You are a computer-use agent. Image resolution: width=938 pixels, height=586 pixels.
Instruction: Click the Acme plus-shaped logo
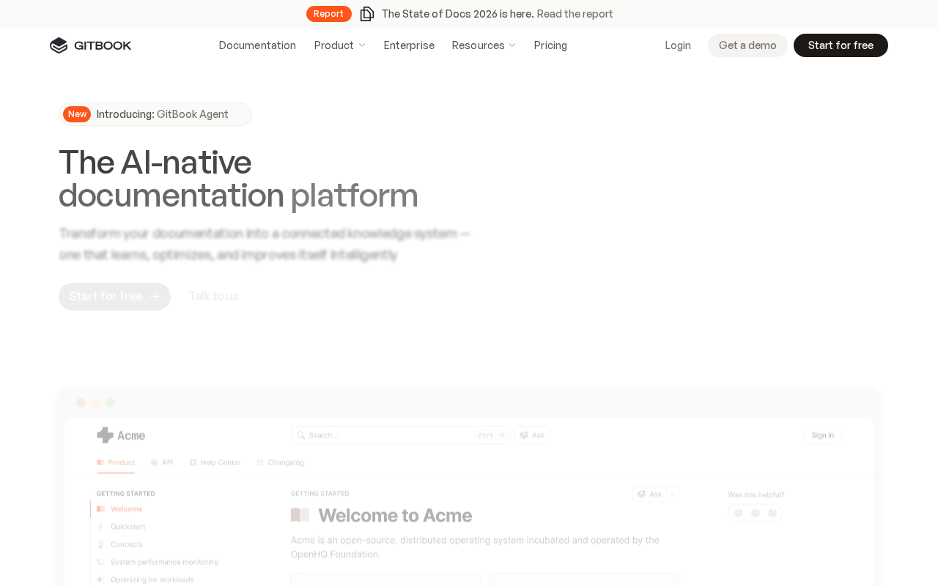coord(106,435)
